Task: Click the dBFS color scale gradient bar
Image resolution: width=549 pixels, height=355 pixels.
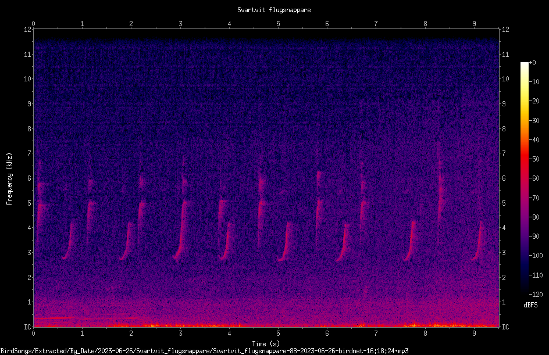Action: [x=524, y=178]
